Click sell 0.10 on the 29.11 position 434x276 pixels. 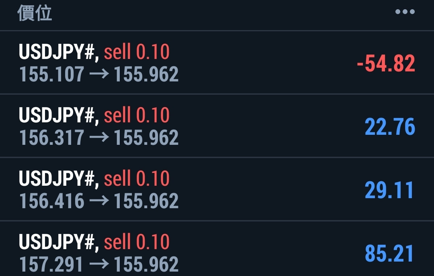(x=137, y=179)
